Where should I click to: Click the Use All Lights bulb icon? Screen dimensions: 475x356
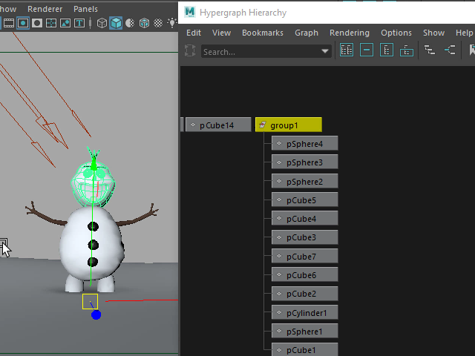172,23
